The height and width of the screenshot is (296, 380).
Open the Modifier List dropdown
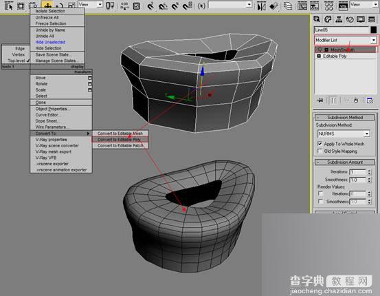pyautogui.click(x=374, y=40)
